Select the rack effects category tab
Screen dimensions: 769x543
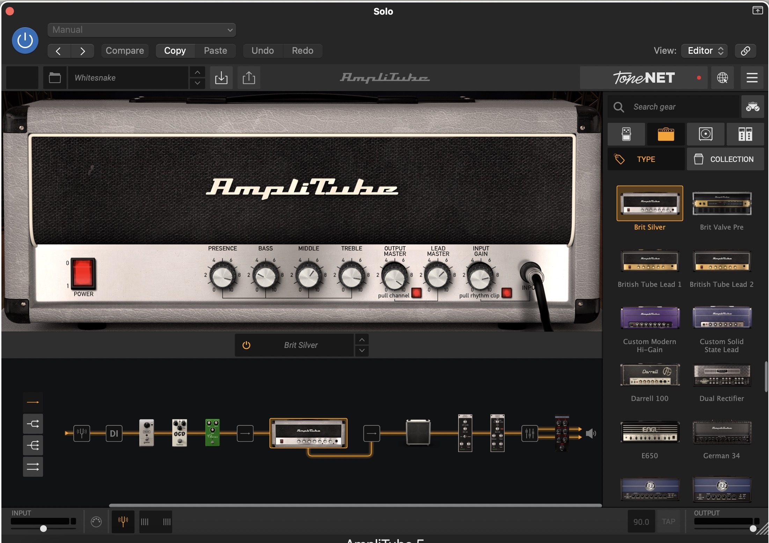(745, 134)
